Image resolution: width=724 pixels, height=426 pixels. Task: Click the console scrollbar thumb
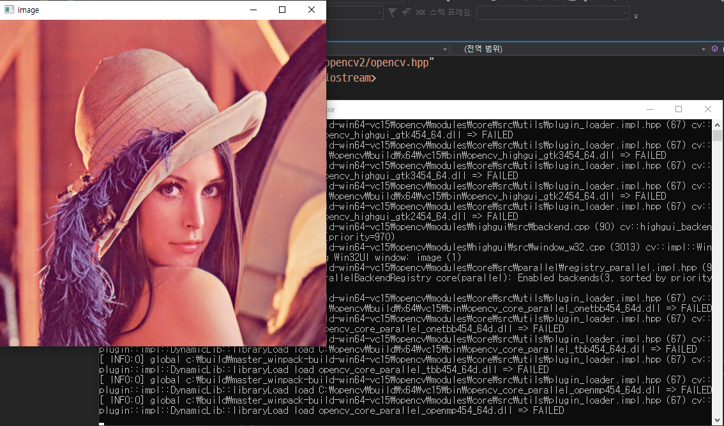[717, 136]
